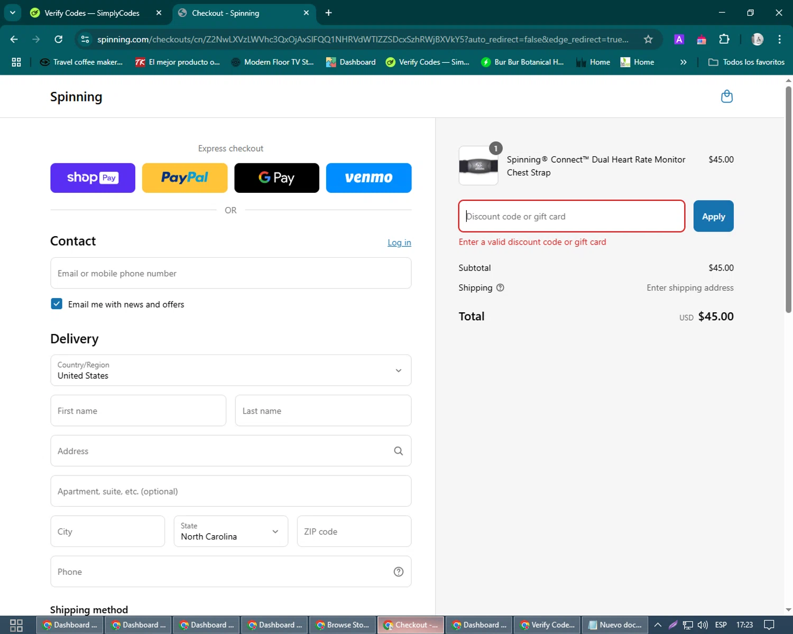Go to the Spinning store homepage logo
793x634 pixels.
point(76,97)
